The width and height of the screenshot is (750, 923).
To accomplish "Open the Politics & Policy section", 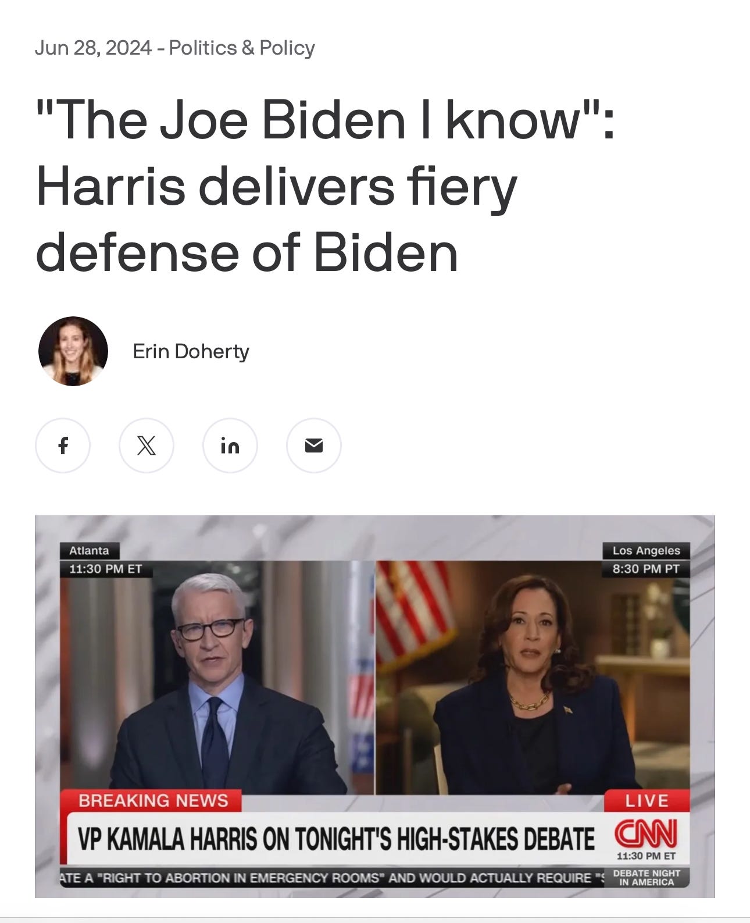I will 242,48.
